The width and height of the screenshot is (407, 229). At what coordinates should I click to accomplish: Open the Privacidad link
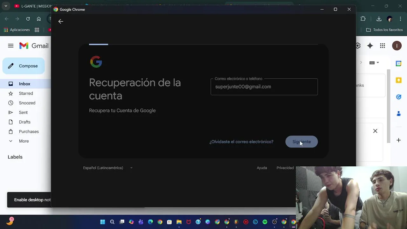pyautogui.click(x=285, y=168)
